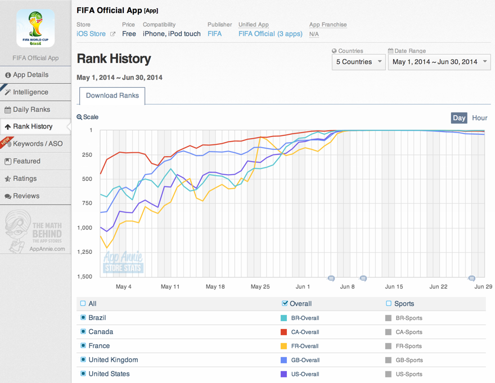Click the calendar icon beside Date Range label
Screen dimensions: 495x383
(x=390, y=51)
